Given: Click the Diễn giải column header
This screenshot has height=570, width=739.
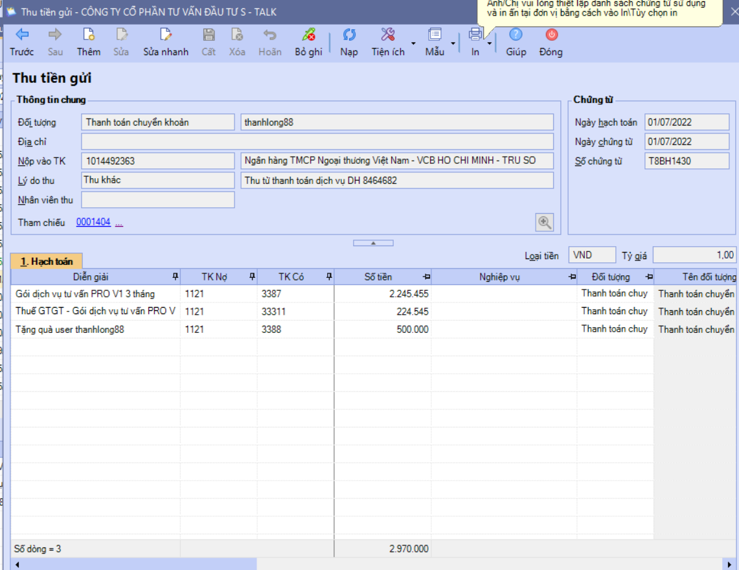Looking at the screenshot, I should tap(91, 277).
